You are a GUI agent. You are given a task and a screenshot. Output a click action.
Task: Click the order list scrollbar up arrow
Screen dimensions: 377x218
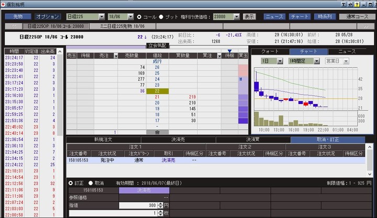coord(370,147)
